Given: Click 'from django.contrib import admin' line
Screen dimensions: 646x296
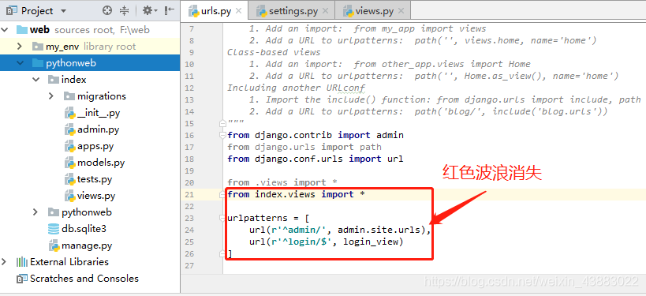Looking at the screenshot, I should coord(316,135).
